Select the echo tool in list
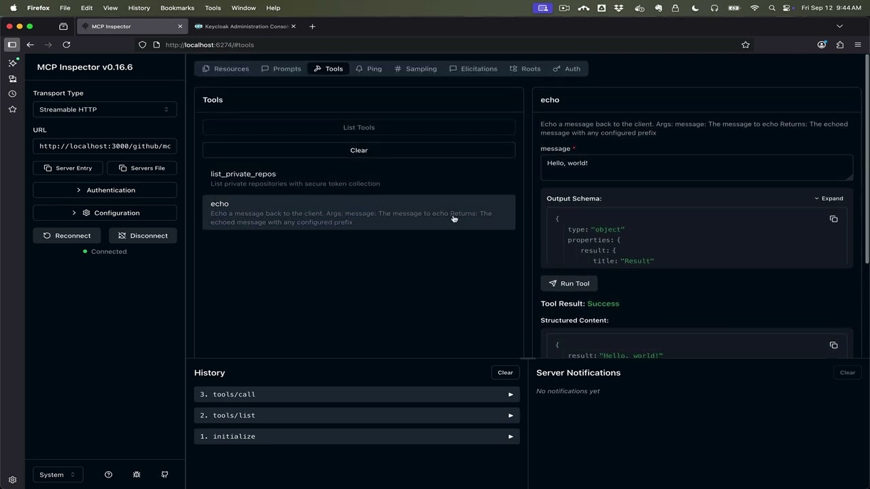The image size is (870, 489). [359, 212]
